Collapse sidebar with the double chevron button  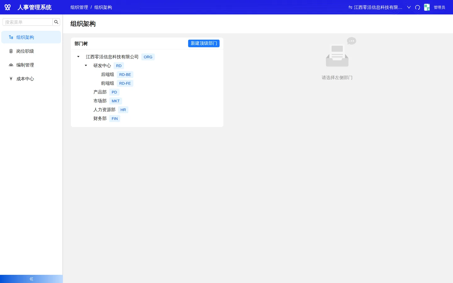pyautogui.click(x=31, y=279)
